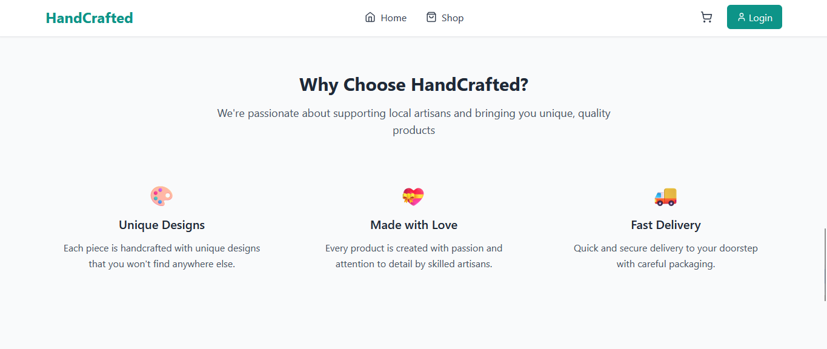Open the Shop menu item
The width and height of the screenshot is (827, 349).
pos(453,18)
